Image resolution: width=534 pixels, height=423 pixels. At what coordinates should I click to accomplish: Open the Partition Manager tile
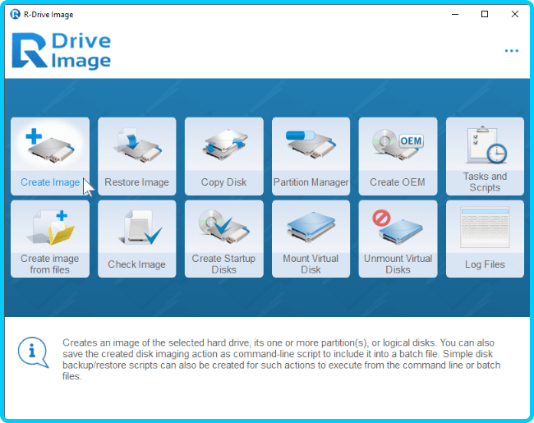(x=311, y=156)
